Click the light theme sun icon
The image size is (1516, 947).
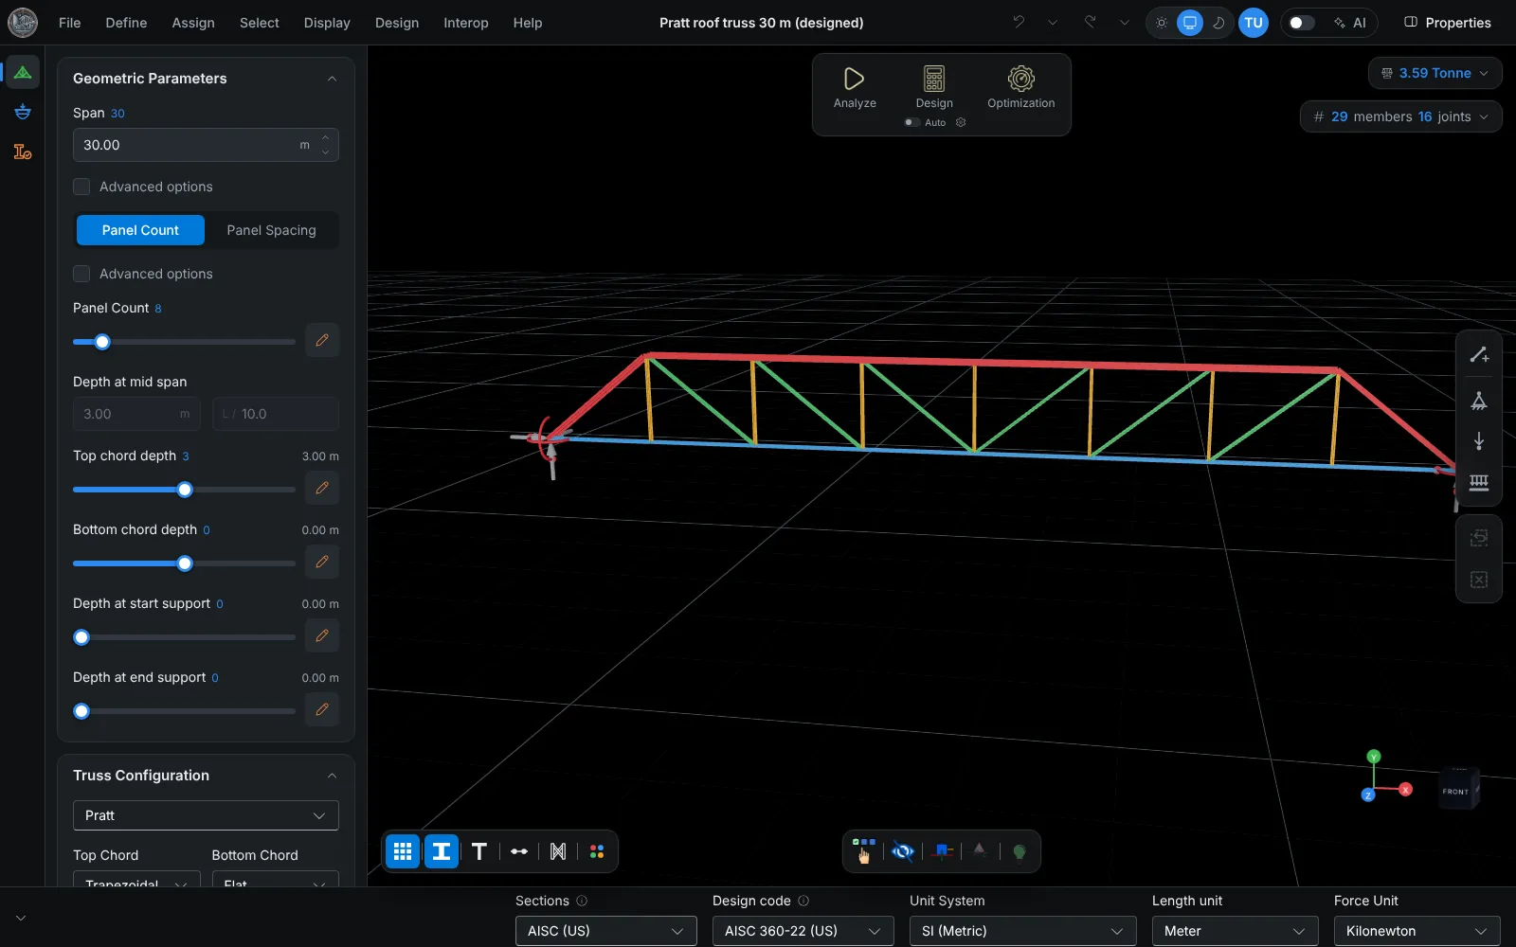point(1162,23)
